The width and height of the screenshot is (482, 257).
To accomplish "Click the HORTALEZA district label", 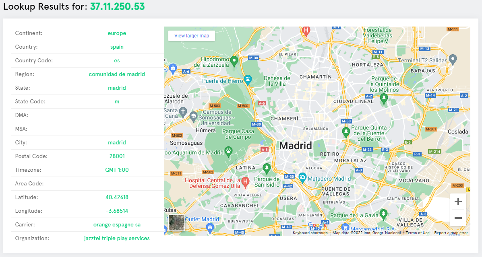I will [368, 65].
